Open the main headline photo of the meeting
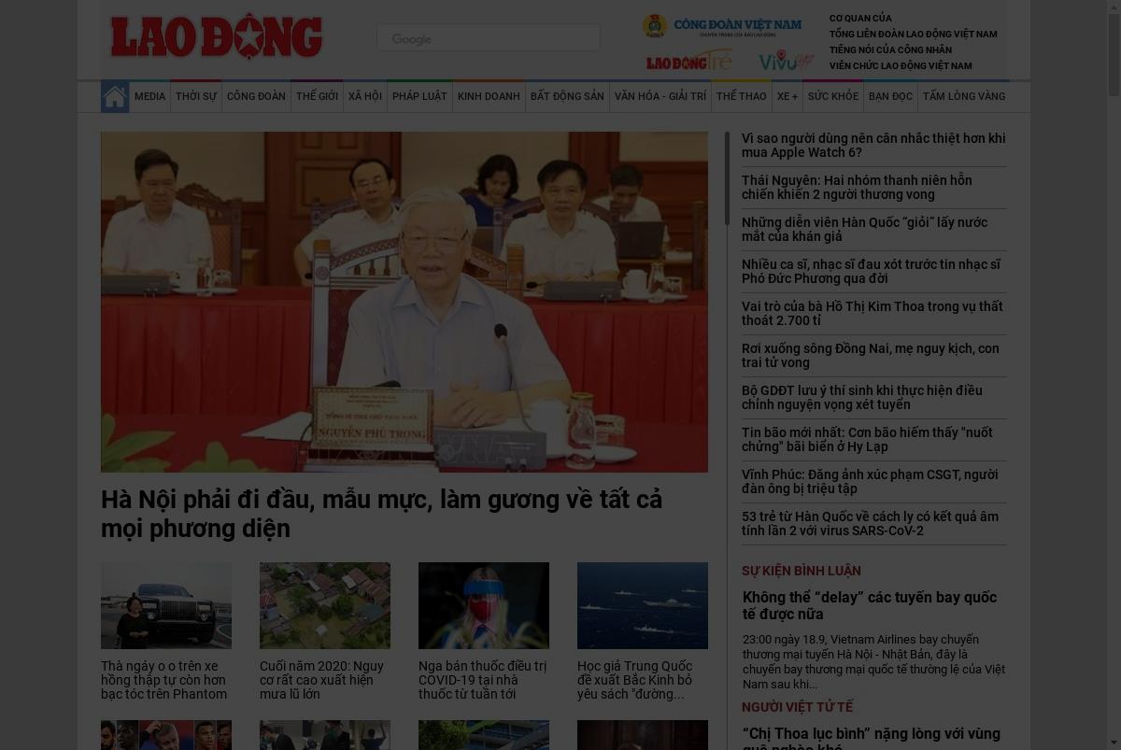 404,302
